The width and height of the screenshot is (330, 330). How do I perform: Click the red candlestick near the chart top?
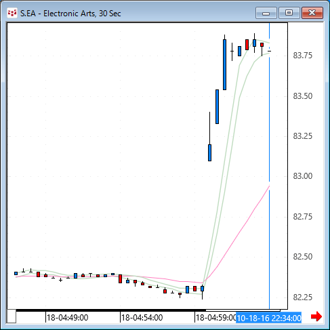(247, 45)
